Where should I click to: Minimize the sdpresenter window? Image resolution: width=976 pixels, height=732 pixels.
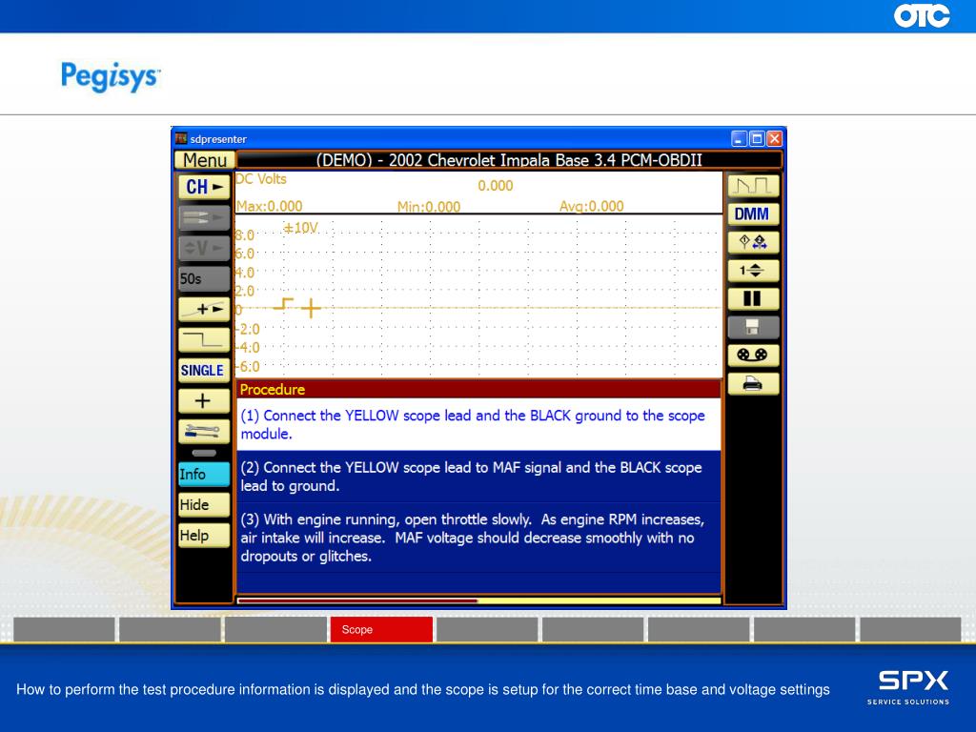tap(739, 139)
